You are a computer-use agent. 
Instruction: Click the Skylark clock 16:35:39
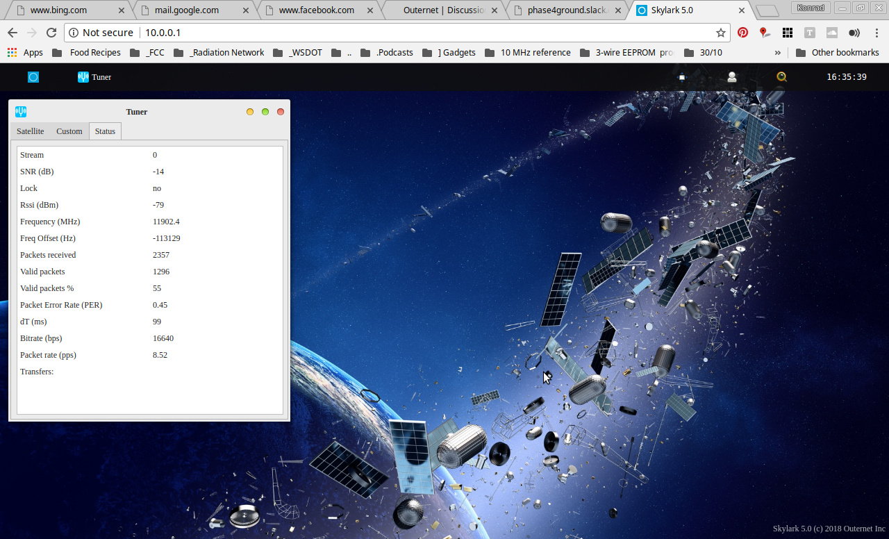(x=847, y=77)
